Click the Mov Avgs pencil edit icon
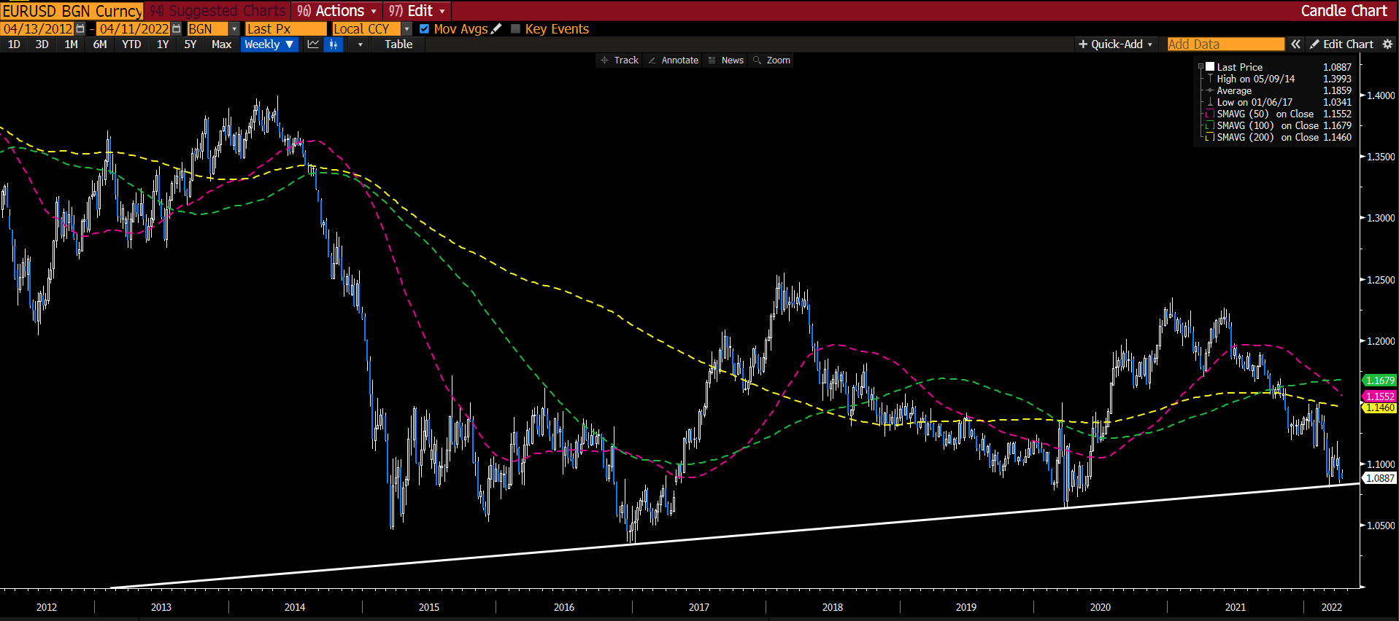 pyautogui.click(x=496, y=29)
